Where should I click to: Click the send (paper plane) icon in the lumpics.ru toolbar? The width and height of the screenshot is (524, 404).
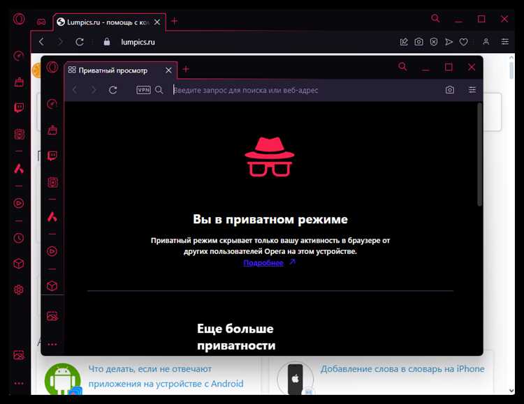point(449,42)
